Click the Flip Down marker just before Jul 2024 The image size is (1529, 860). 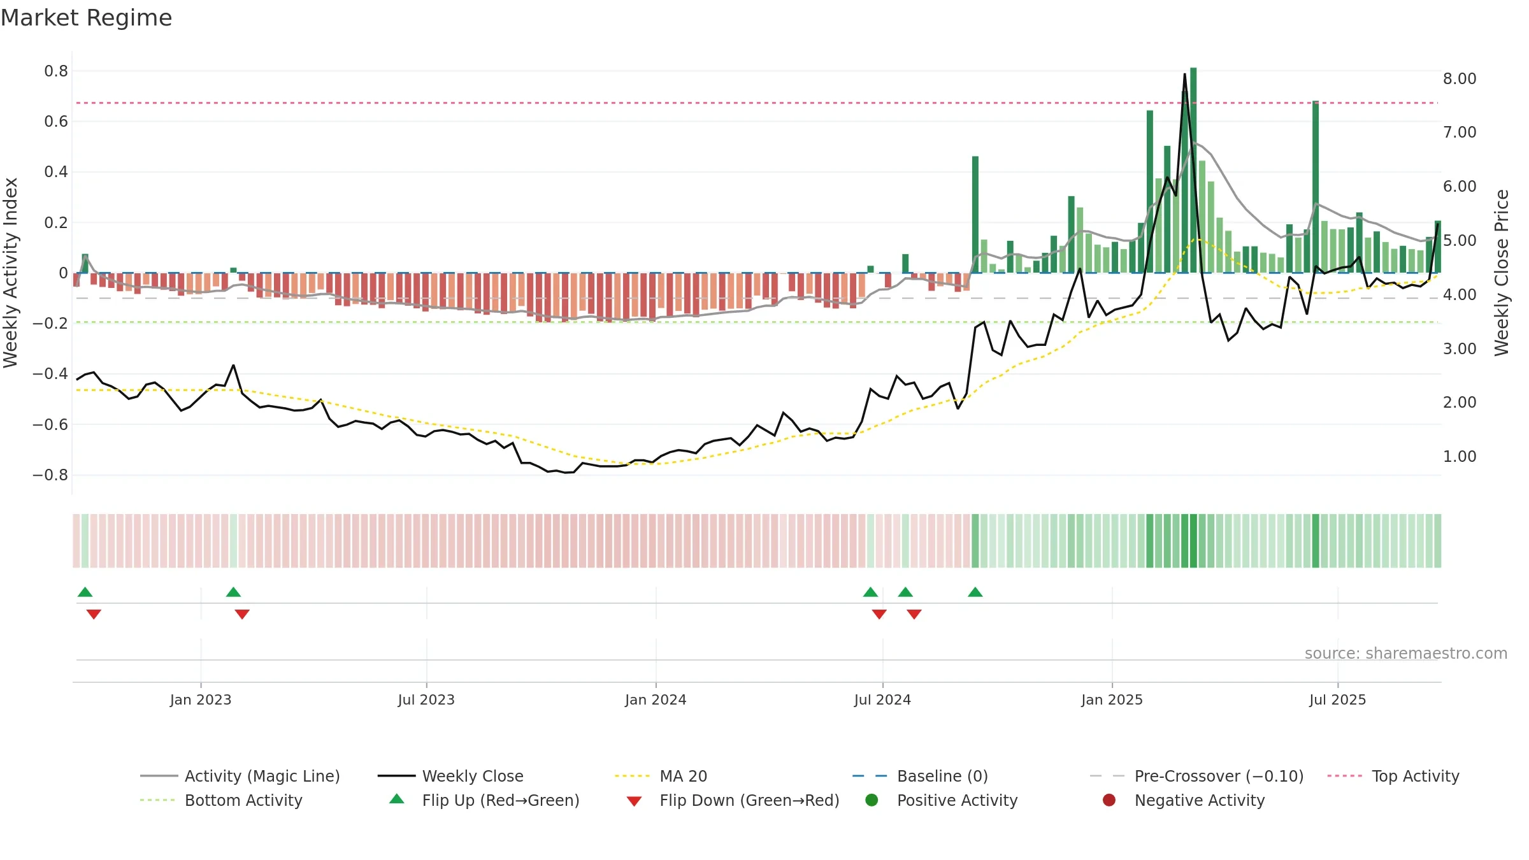(879, 614)
